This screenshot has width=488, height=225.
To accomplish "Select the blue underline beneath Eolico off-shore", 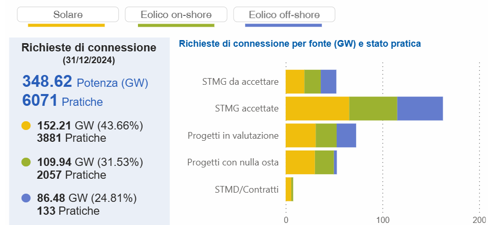I will pos(284,25).
